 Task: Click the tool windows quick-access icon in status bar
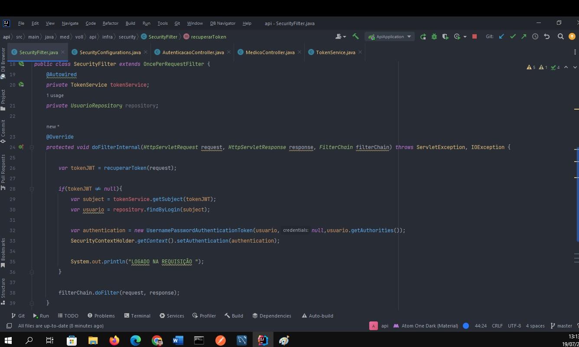point(9,326)
